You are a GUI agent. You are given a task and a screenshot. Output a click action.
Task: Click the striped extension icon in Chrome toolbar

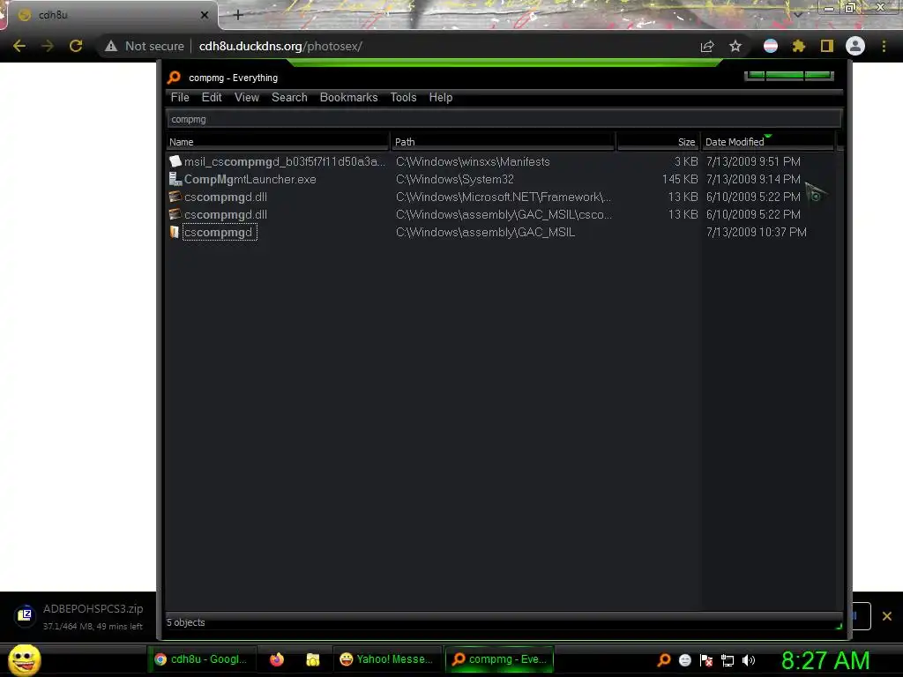point(771,46)
